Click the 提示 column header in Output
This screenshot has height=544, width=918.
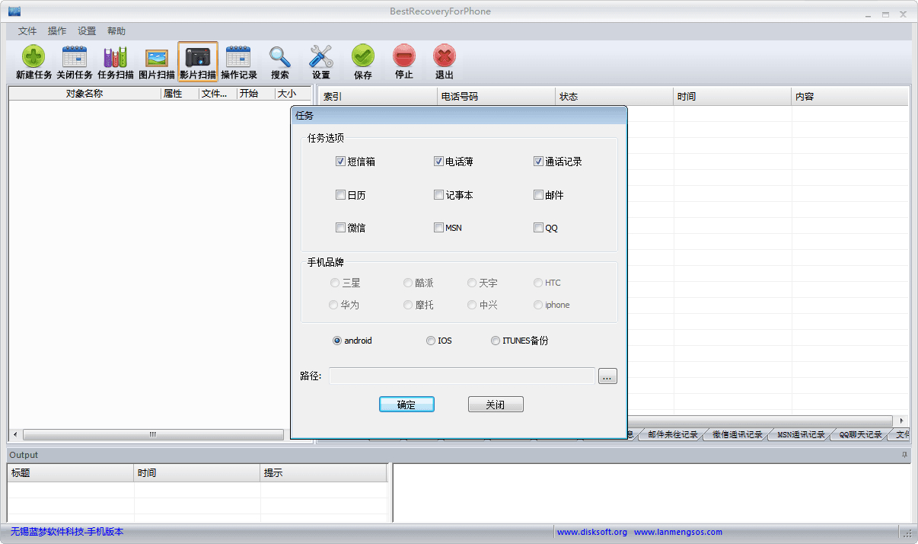[324, 473]
